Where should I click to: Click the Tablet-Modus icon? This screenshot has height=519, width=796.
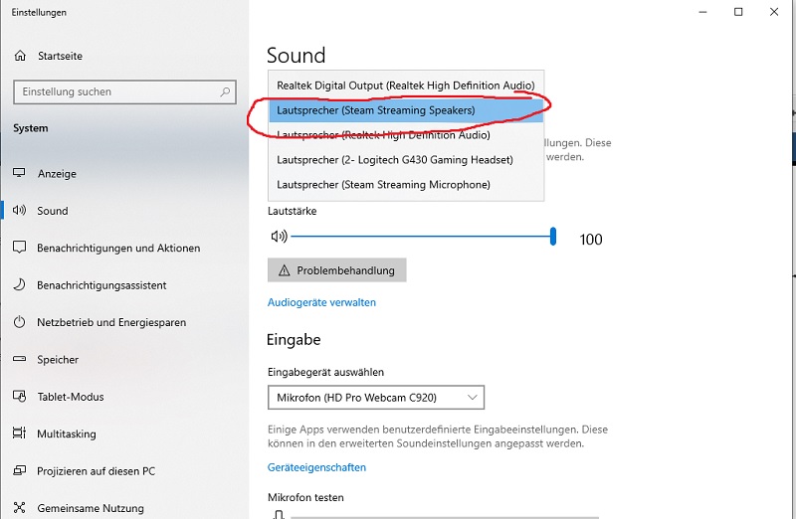(x=19, y=396)
